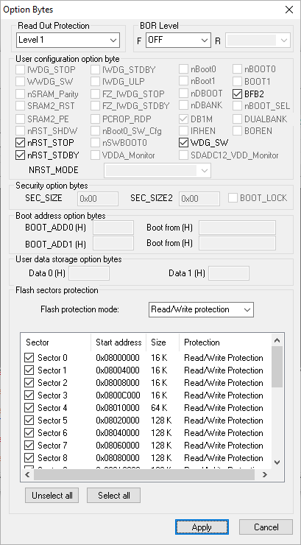Screen dimensions: 301x545
Task: Open the BOR Level F dropdown
Action: click(x=178, y=40)
